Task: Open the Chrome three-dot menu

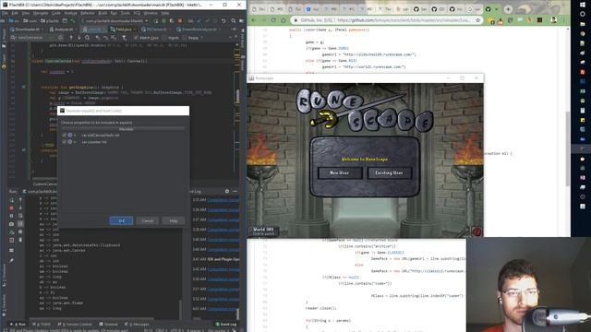Action: pyautogui.click(x=564, y=20)
